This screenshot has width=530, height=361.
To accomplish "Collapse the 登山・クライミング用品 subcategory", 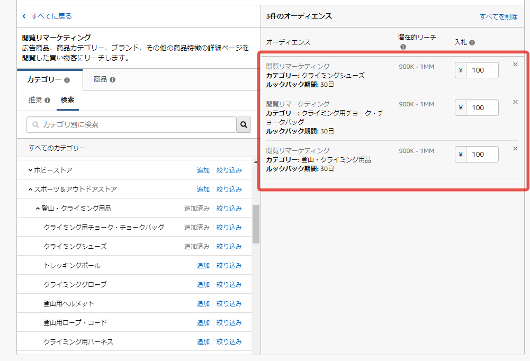I will (38, 209).
